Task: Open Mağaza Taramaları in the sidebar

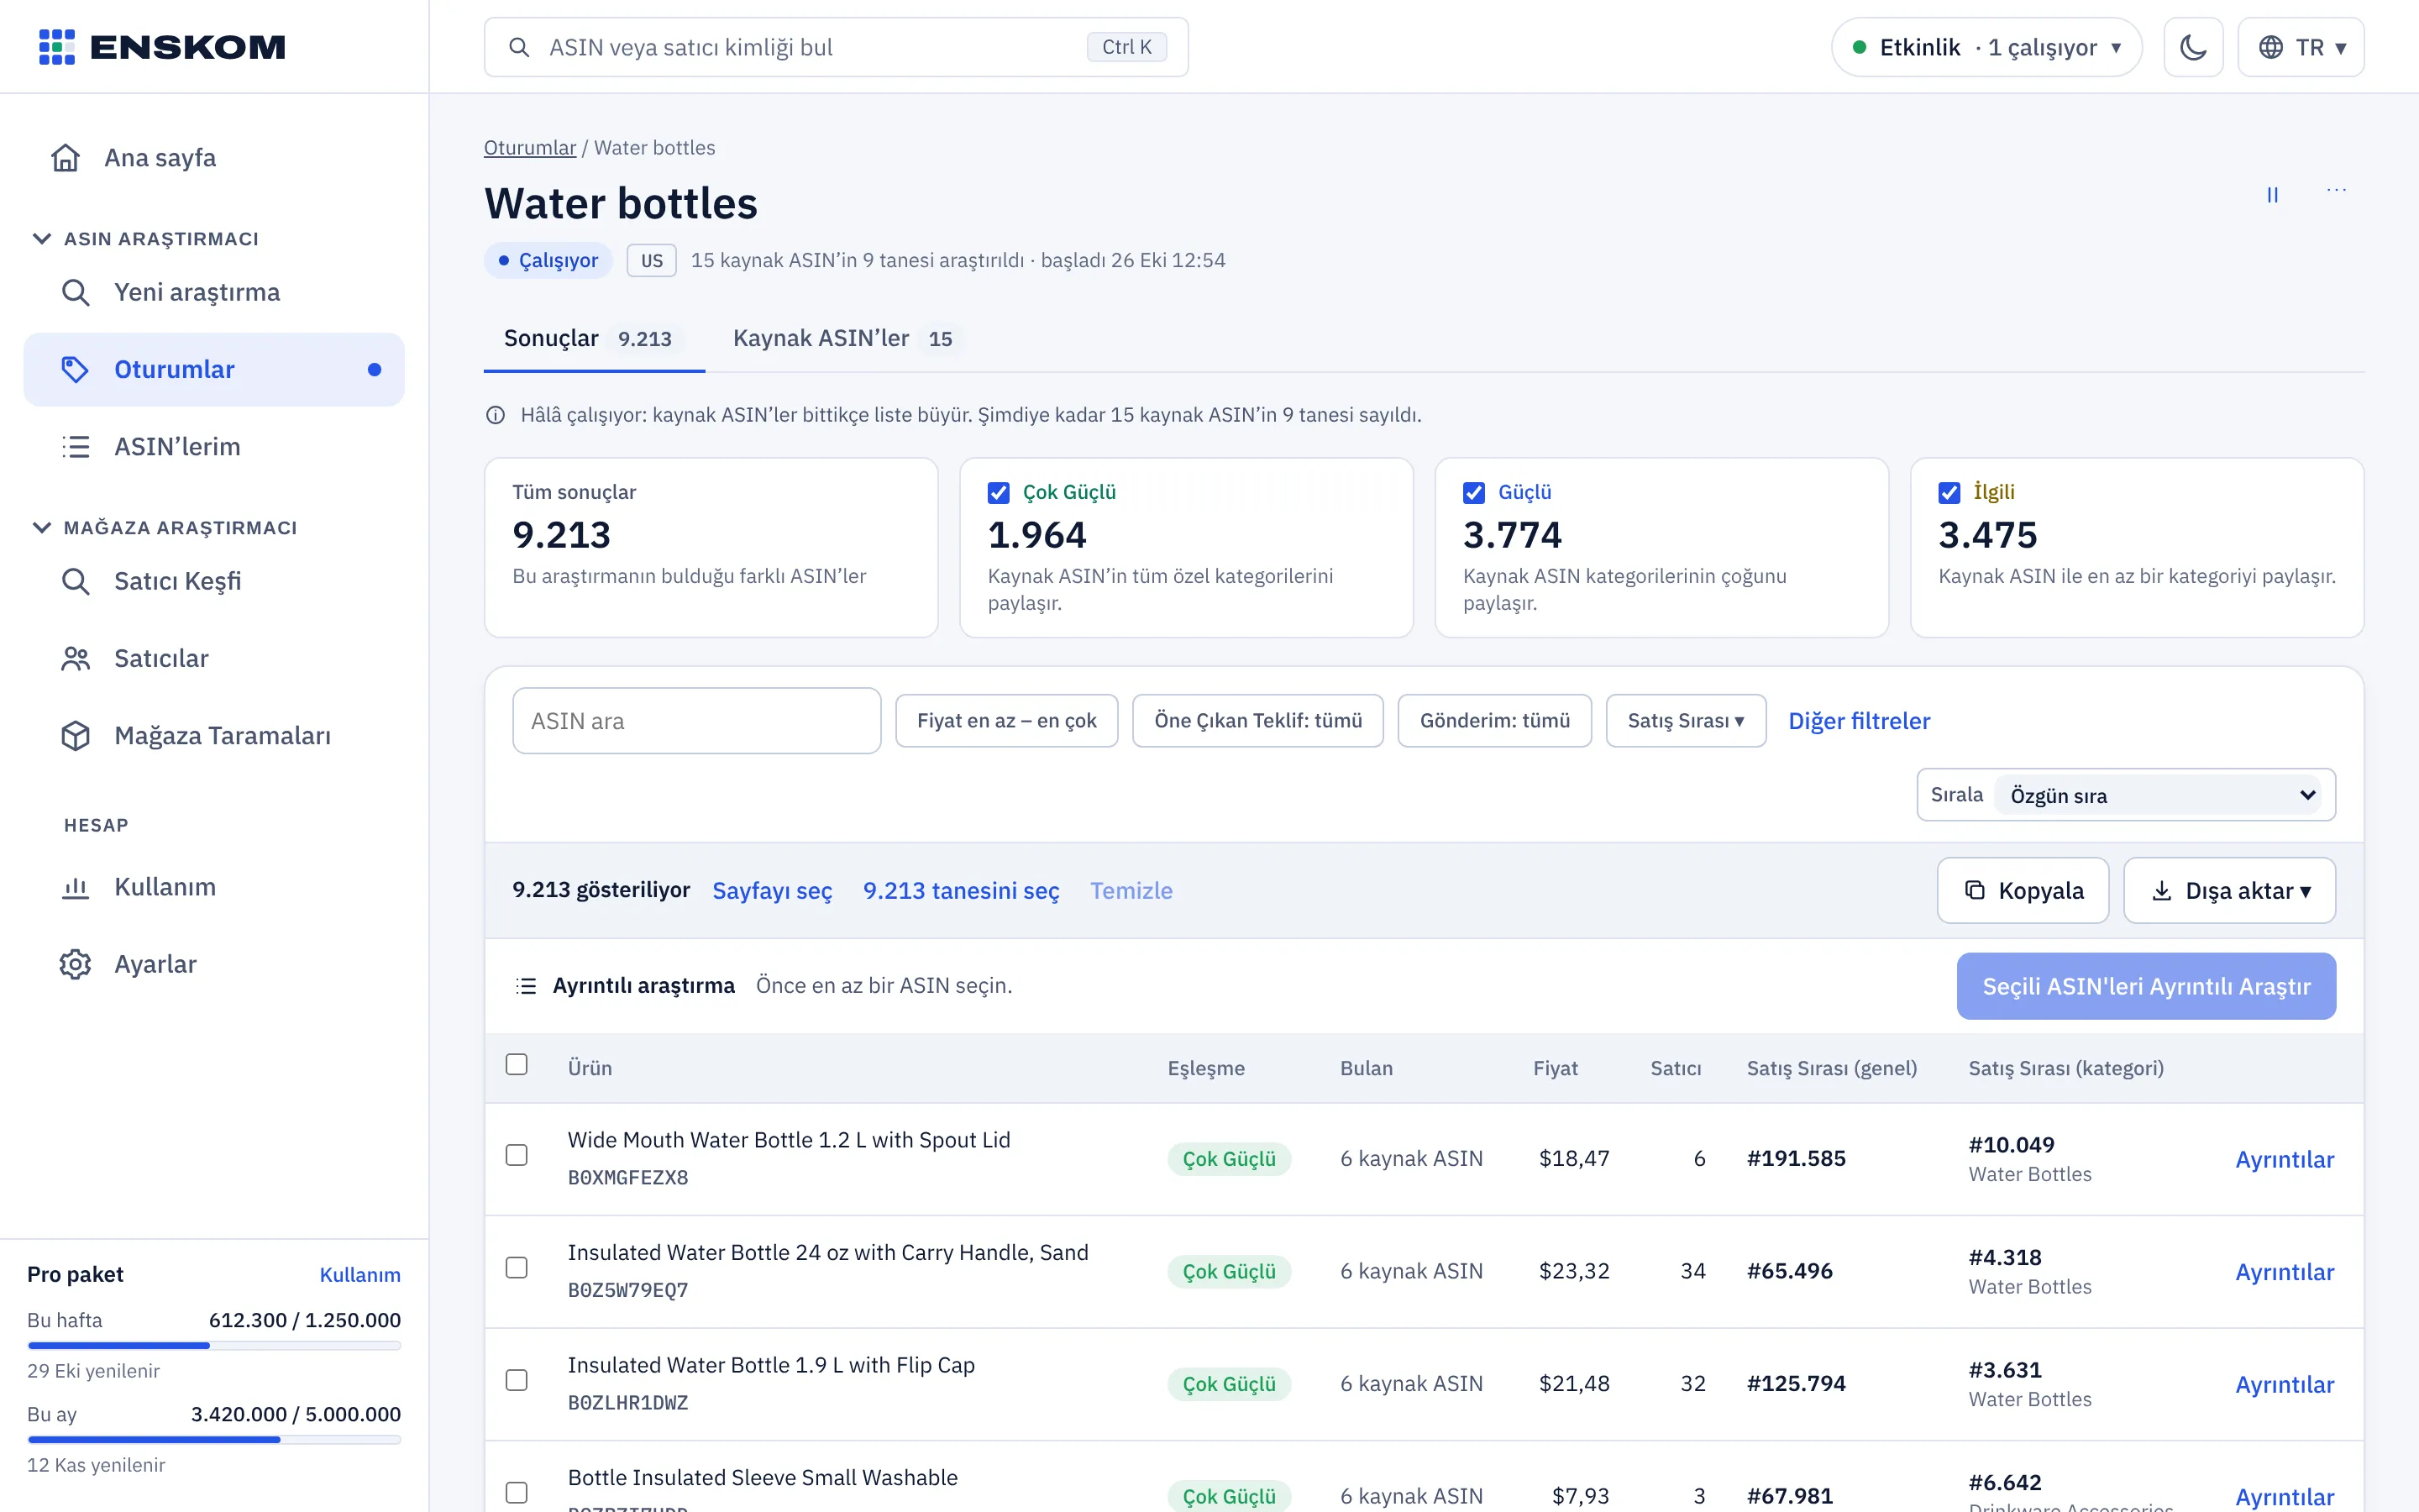Action: (214, 735)
